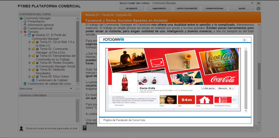Toggle the Tema 06 checkbox
This screenshot has width=279, height=138.
coord(37,77)
